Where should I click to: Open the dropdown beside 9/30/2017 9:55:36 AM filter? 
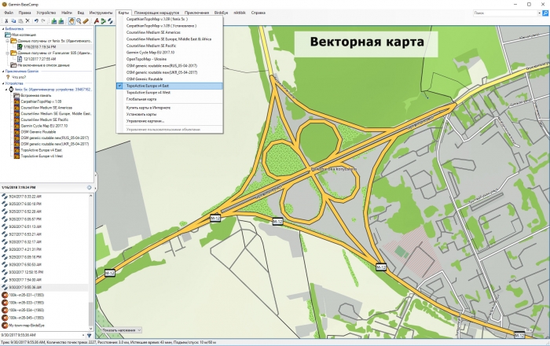pyautogui.click(x=83, y=336)
